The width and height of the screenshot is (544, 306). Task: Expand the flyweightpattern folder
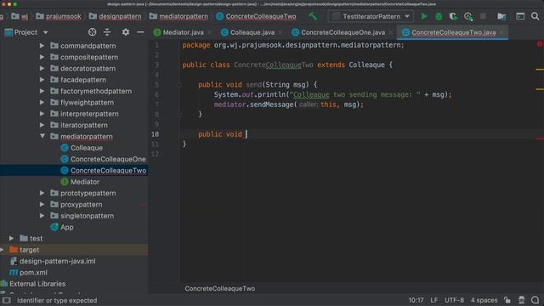[x=42, y=102]
